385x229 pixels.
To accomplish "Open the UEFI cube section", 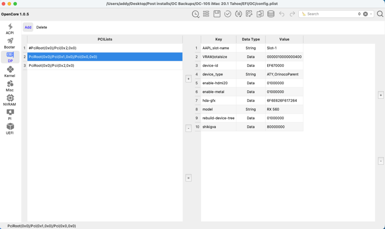I will [10, 129].
